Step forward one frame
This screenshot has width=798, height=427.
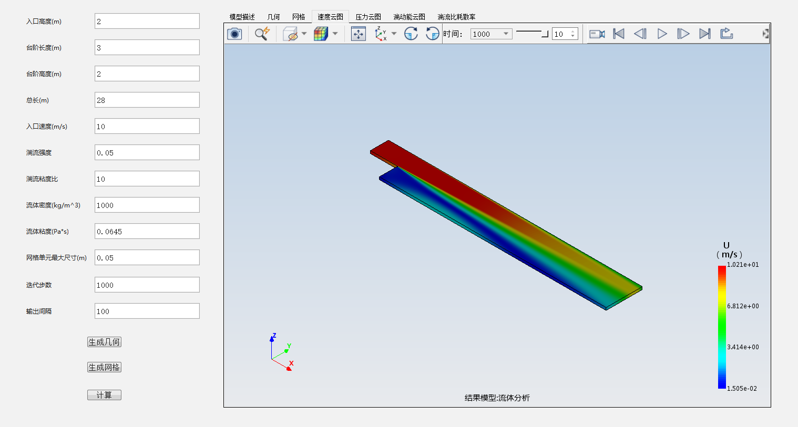pos(683,34)
